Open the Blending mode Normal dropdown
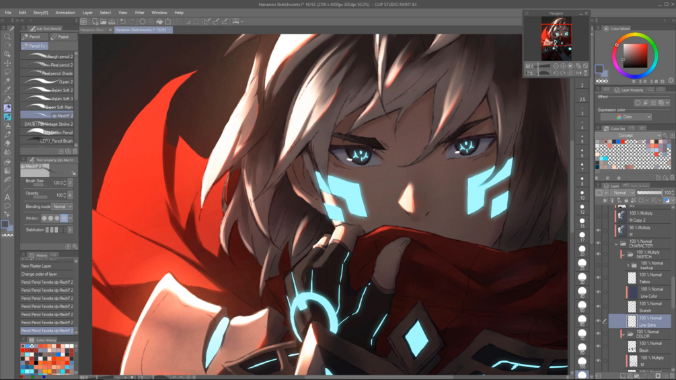 63,206
